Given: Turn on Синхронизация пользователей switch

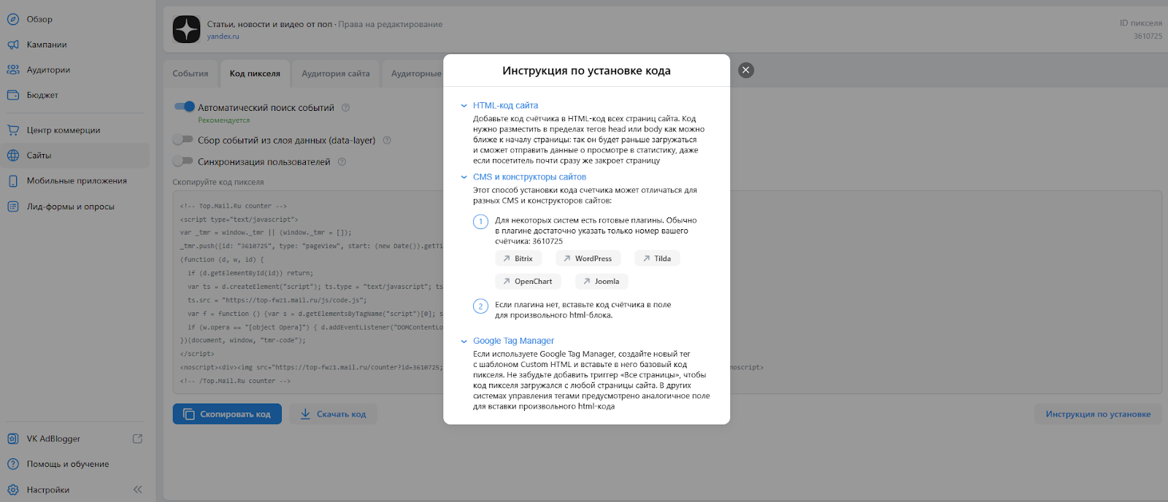Looking at the screenshot, I should 182,161.
